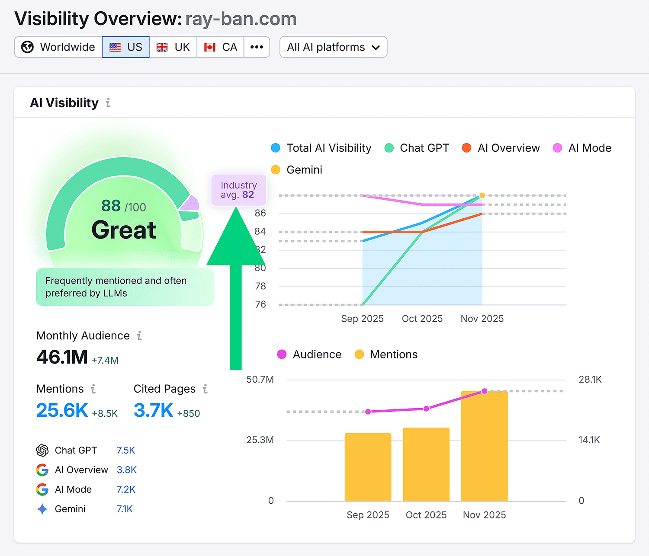The width and height of the screenshot is (649, 556).
Task: Click the Mentions info icon
Action: (93, 389)
